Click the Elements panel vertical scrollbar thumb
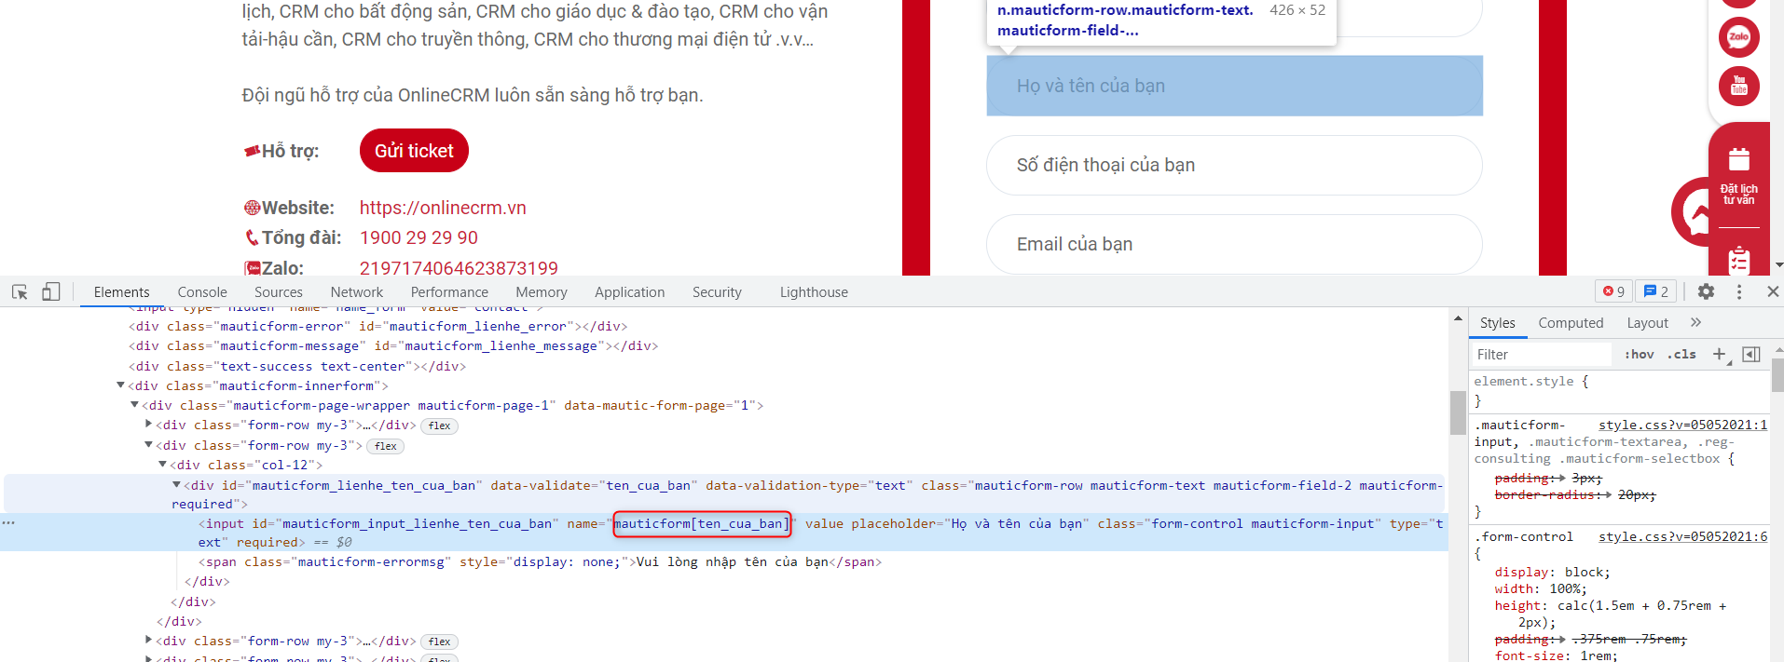 tap(1458, 412)
